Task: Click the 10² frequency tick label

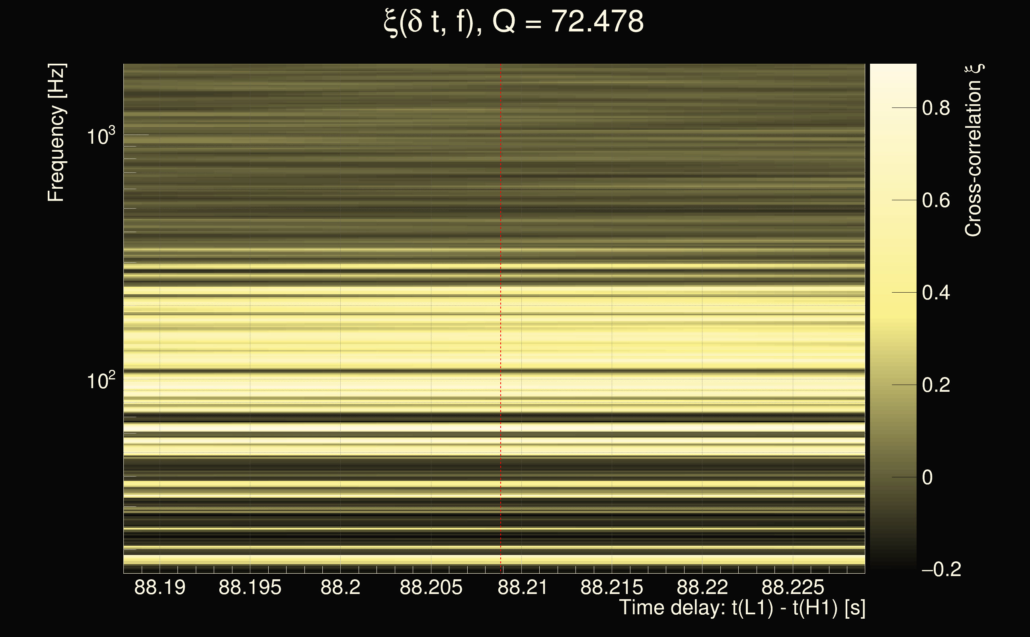Action: tap(101, 381)
